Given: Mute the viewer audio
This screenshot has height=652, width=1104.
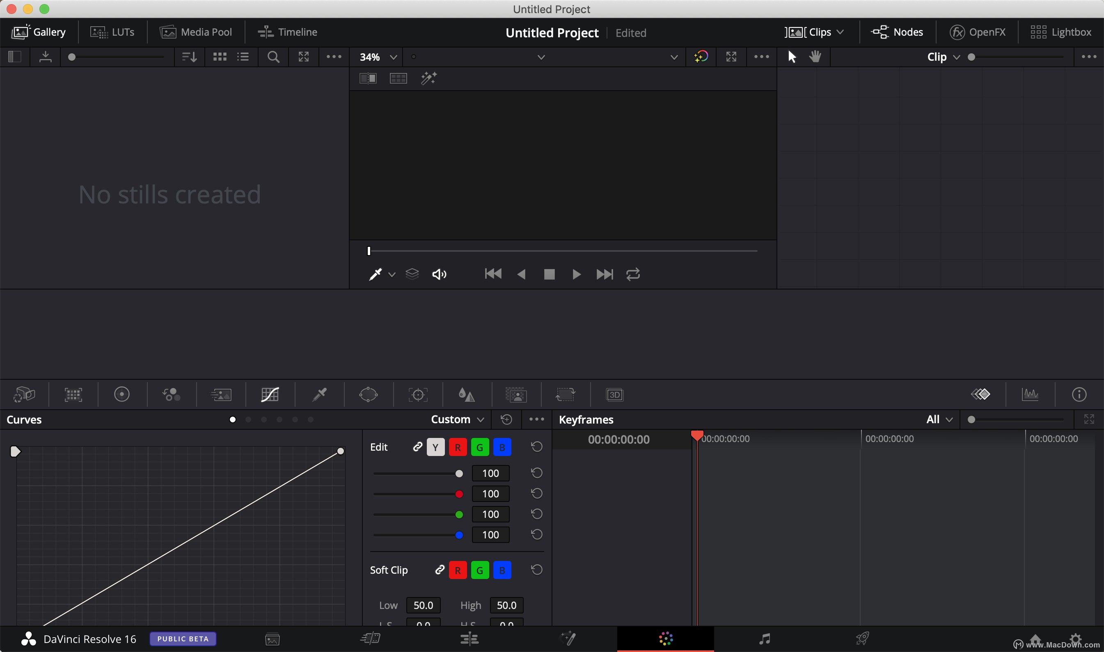Looking at the screenshot, I should [x=439, y=275].
